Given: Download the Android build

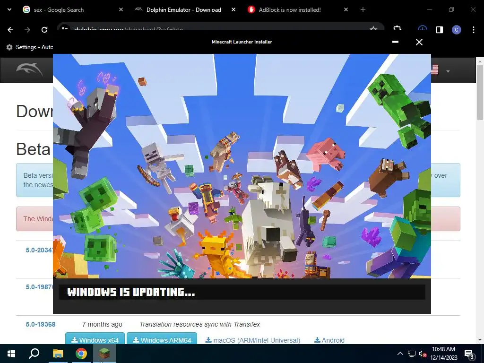Looking at the screenshot, I should pyautogui.click(x=329, y=340).
